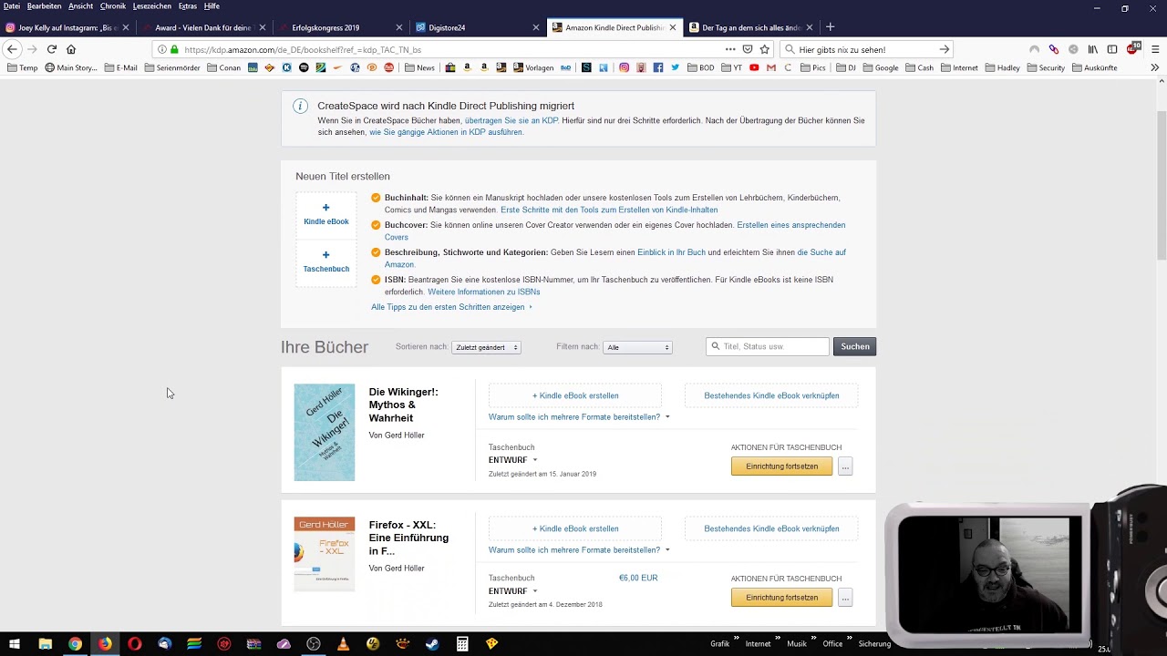Click the Facebook bookmark icon
1167x656 pixels.
(658, 67)
